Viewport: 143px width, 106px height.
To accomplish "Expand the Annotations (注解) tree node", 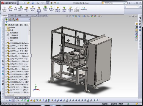I will (x=6, y=30).
